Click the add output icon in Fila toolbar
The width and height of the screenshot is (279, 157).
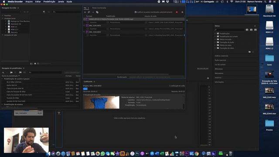point(89,12)
